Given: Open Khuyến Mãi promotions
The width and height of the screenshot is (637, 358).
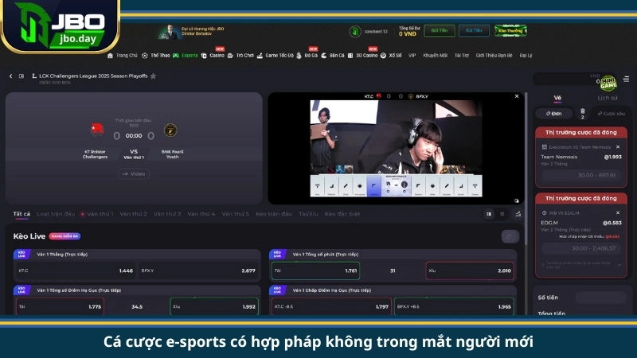Looking at the screenshot, I should tap(435, 56).
